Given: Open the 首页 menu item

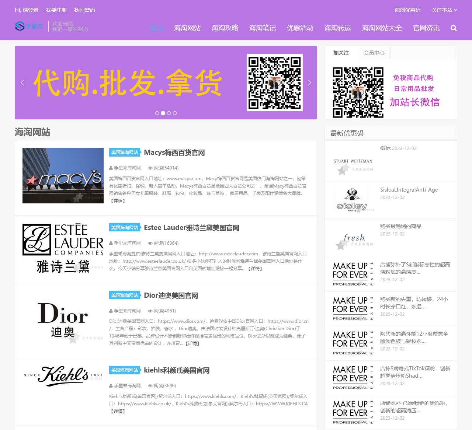Looking at the screenshot, I should pyautogui.click(x=156, y=28).
